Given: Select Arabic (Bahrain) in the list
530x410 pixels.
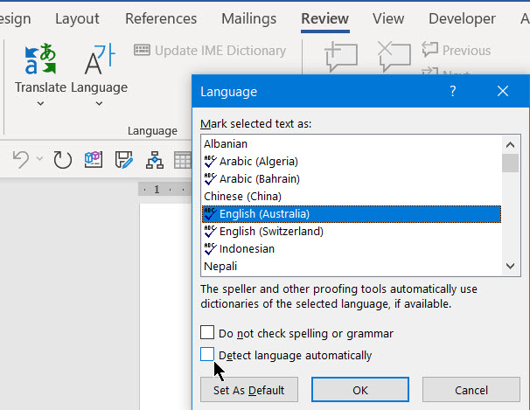Looking at the screenshot, I should (352, 179).
